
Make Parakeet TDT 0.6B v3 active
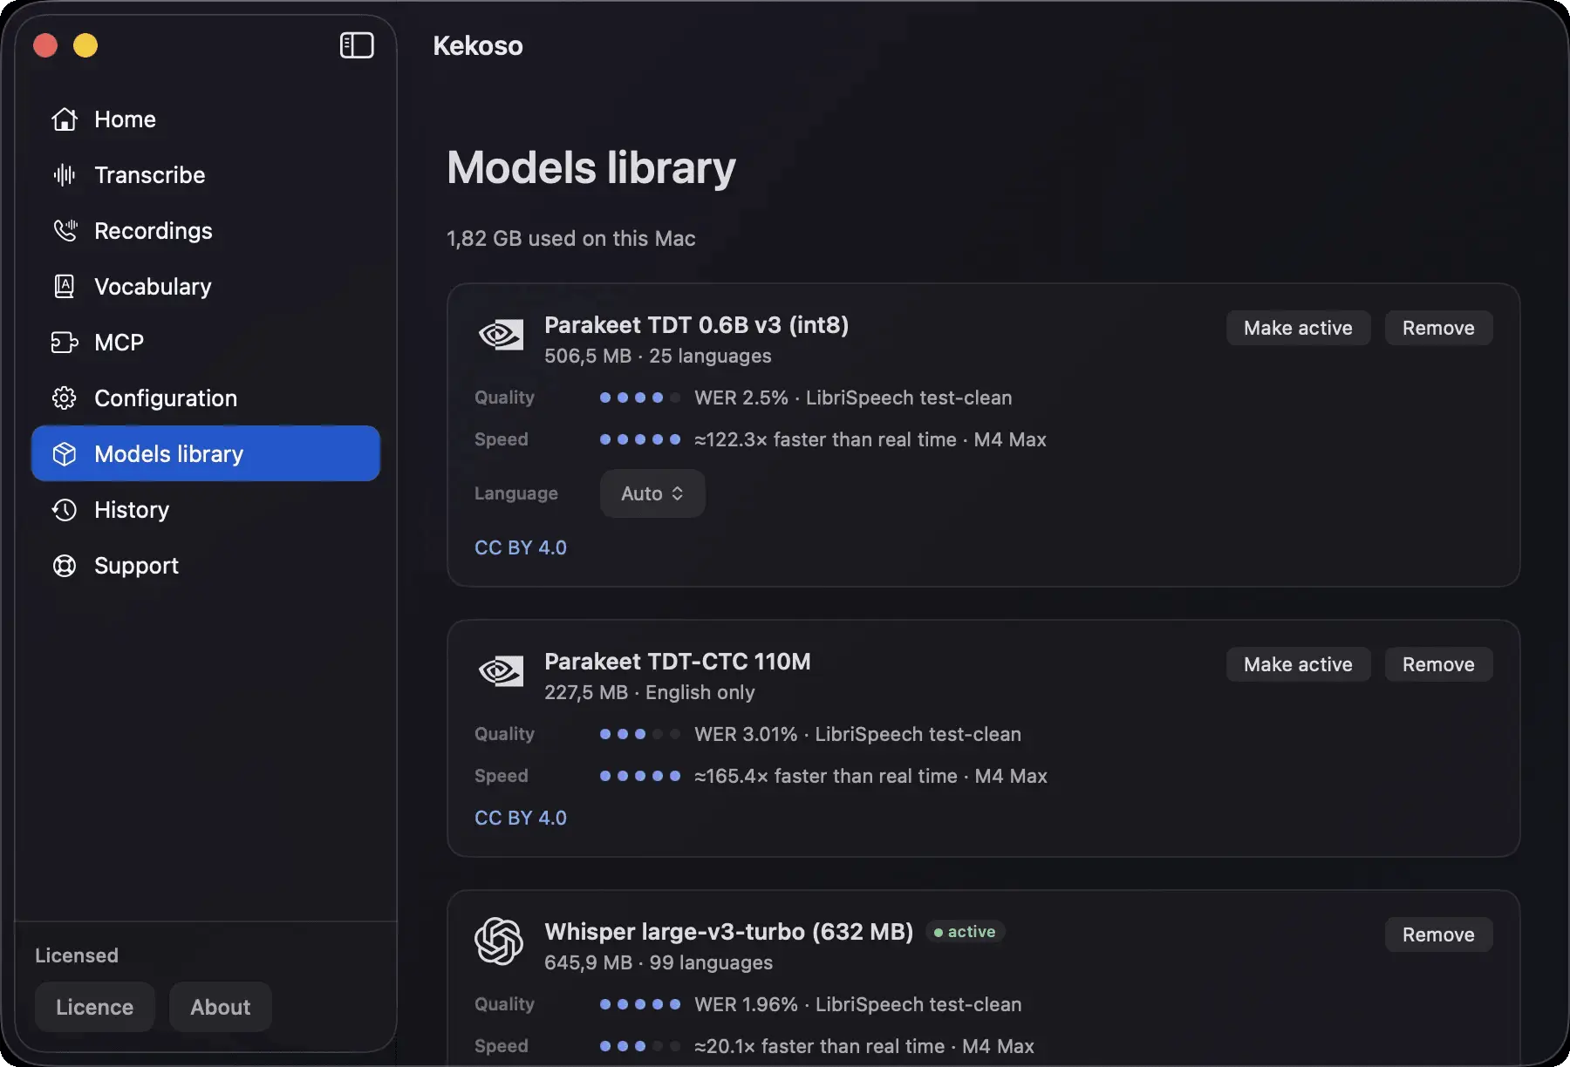pos(1298,328)
